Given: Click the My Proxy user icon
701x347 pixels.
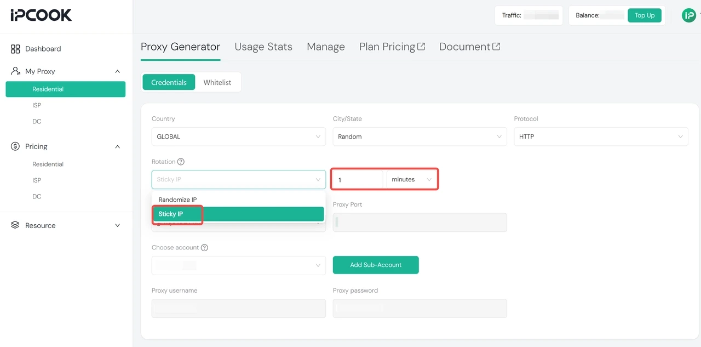Looking at the screenshot, I should point(15,71).
